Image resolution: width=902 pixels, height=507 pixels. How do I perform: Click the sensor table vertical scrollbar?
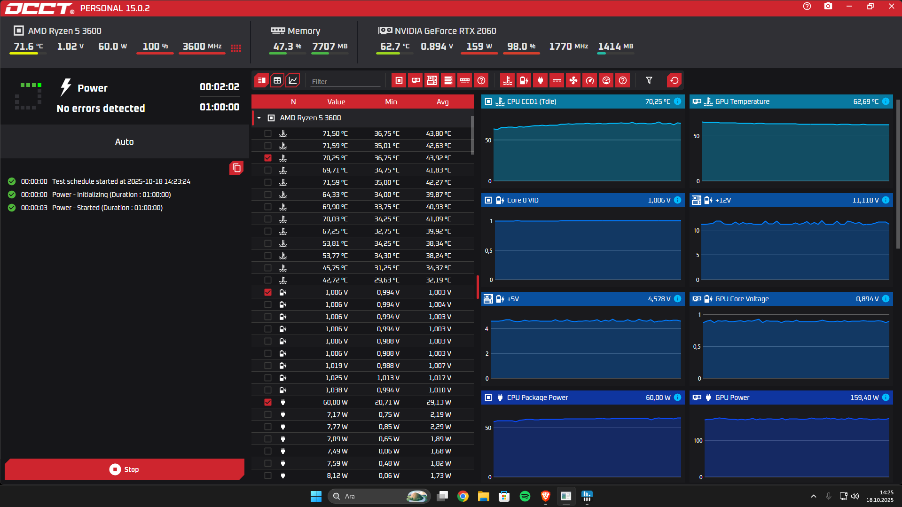click(x=472, y=135)
